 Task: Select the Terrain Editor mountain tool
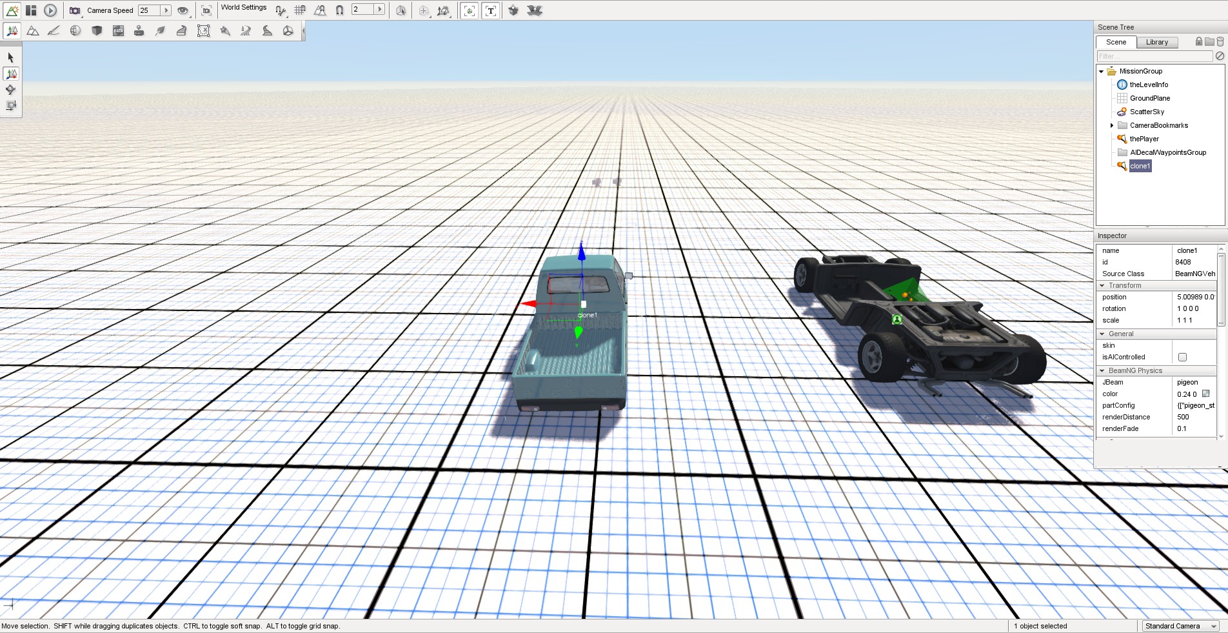[x=33, y=31]
